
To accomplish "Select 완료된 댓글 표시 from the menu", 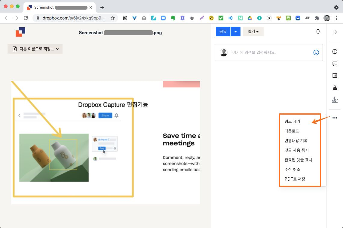I will click(x=298, y=160).
